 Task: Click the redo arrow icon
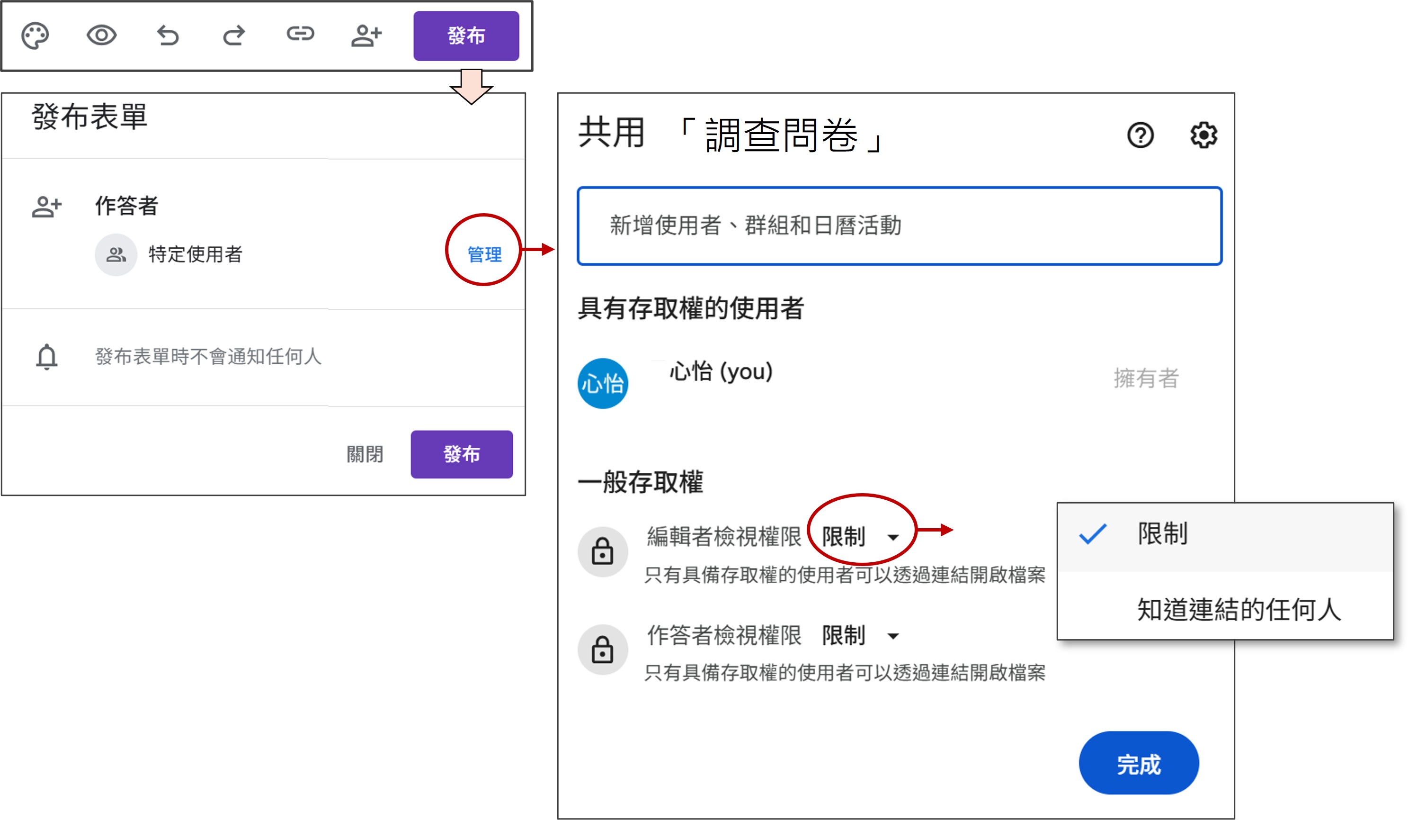click(233, 36)
